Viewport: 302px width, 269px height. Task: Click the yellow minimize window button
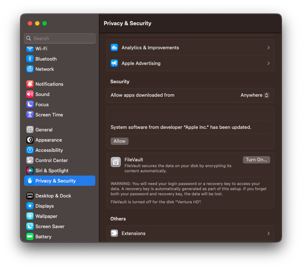[37, 23]
